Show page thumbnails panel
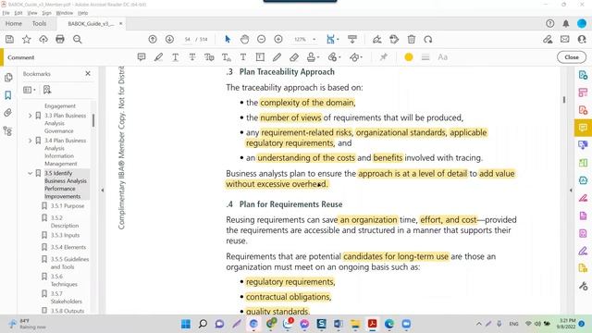 tap(8, 78)
